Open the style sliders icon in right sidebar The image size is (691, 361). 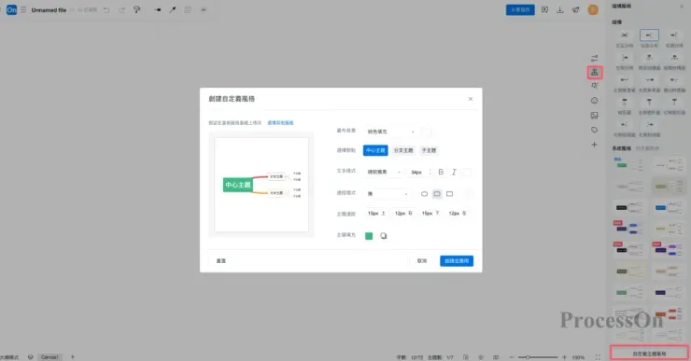tap(595, 58)
